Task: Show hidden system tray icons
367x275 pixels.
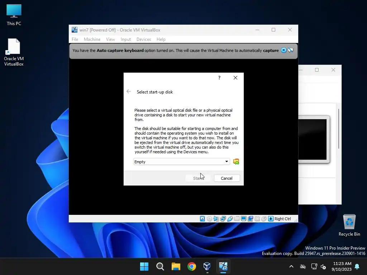Action: (291, 266)
